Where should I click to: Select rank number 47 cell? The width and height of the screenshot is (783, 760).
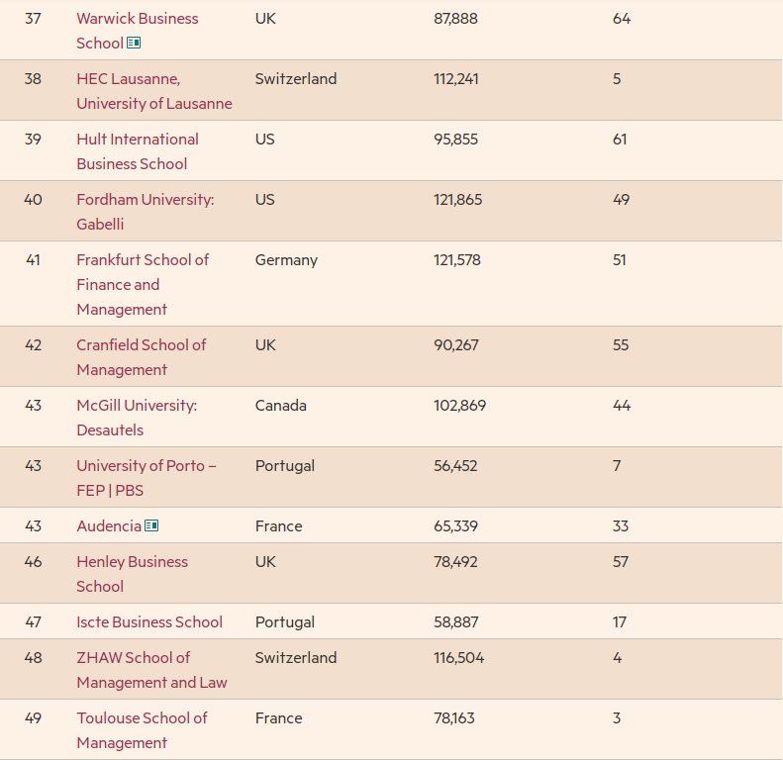pos(33,622)
